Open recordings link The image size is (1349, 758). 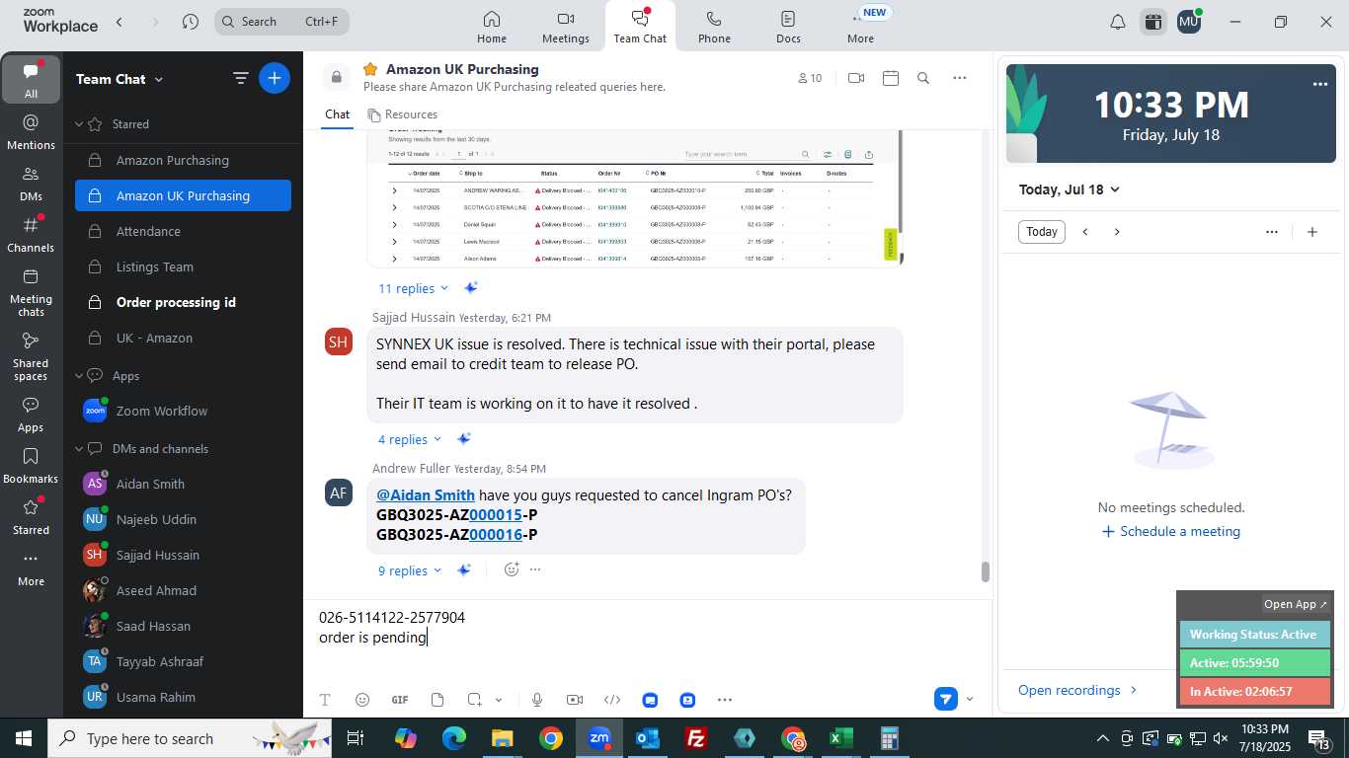click(1077, 690)
